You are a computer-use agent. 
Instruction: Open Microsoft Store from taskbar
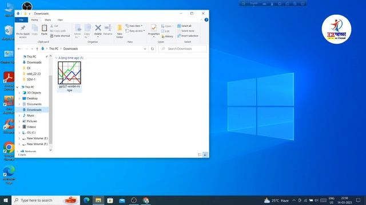pyautogui.click(x=110, y=200)
